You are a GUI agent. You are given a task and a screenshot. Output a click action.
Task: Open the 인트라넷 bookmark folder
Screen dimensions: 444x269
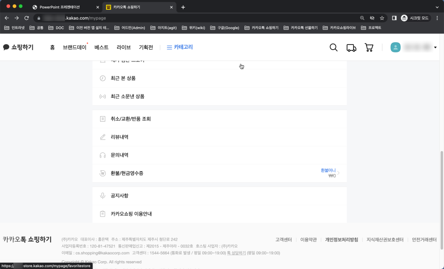14,28
